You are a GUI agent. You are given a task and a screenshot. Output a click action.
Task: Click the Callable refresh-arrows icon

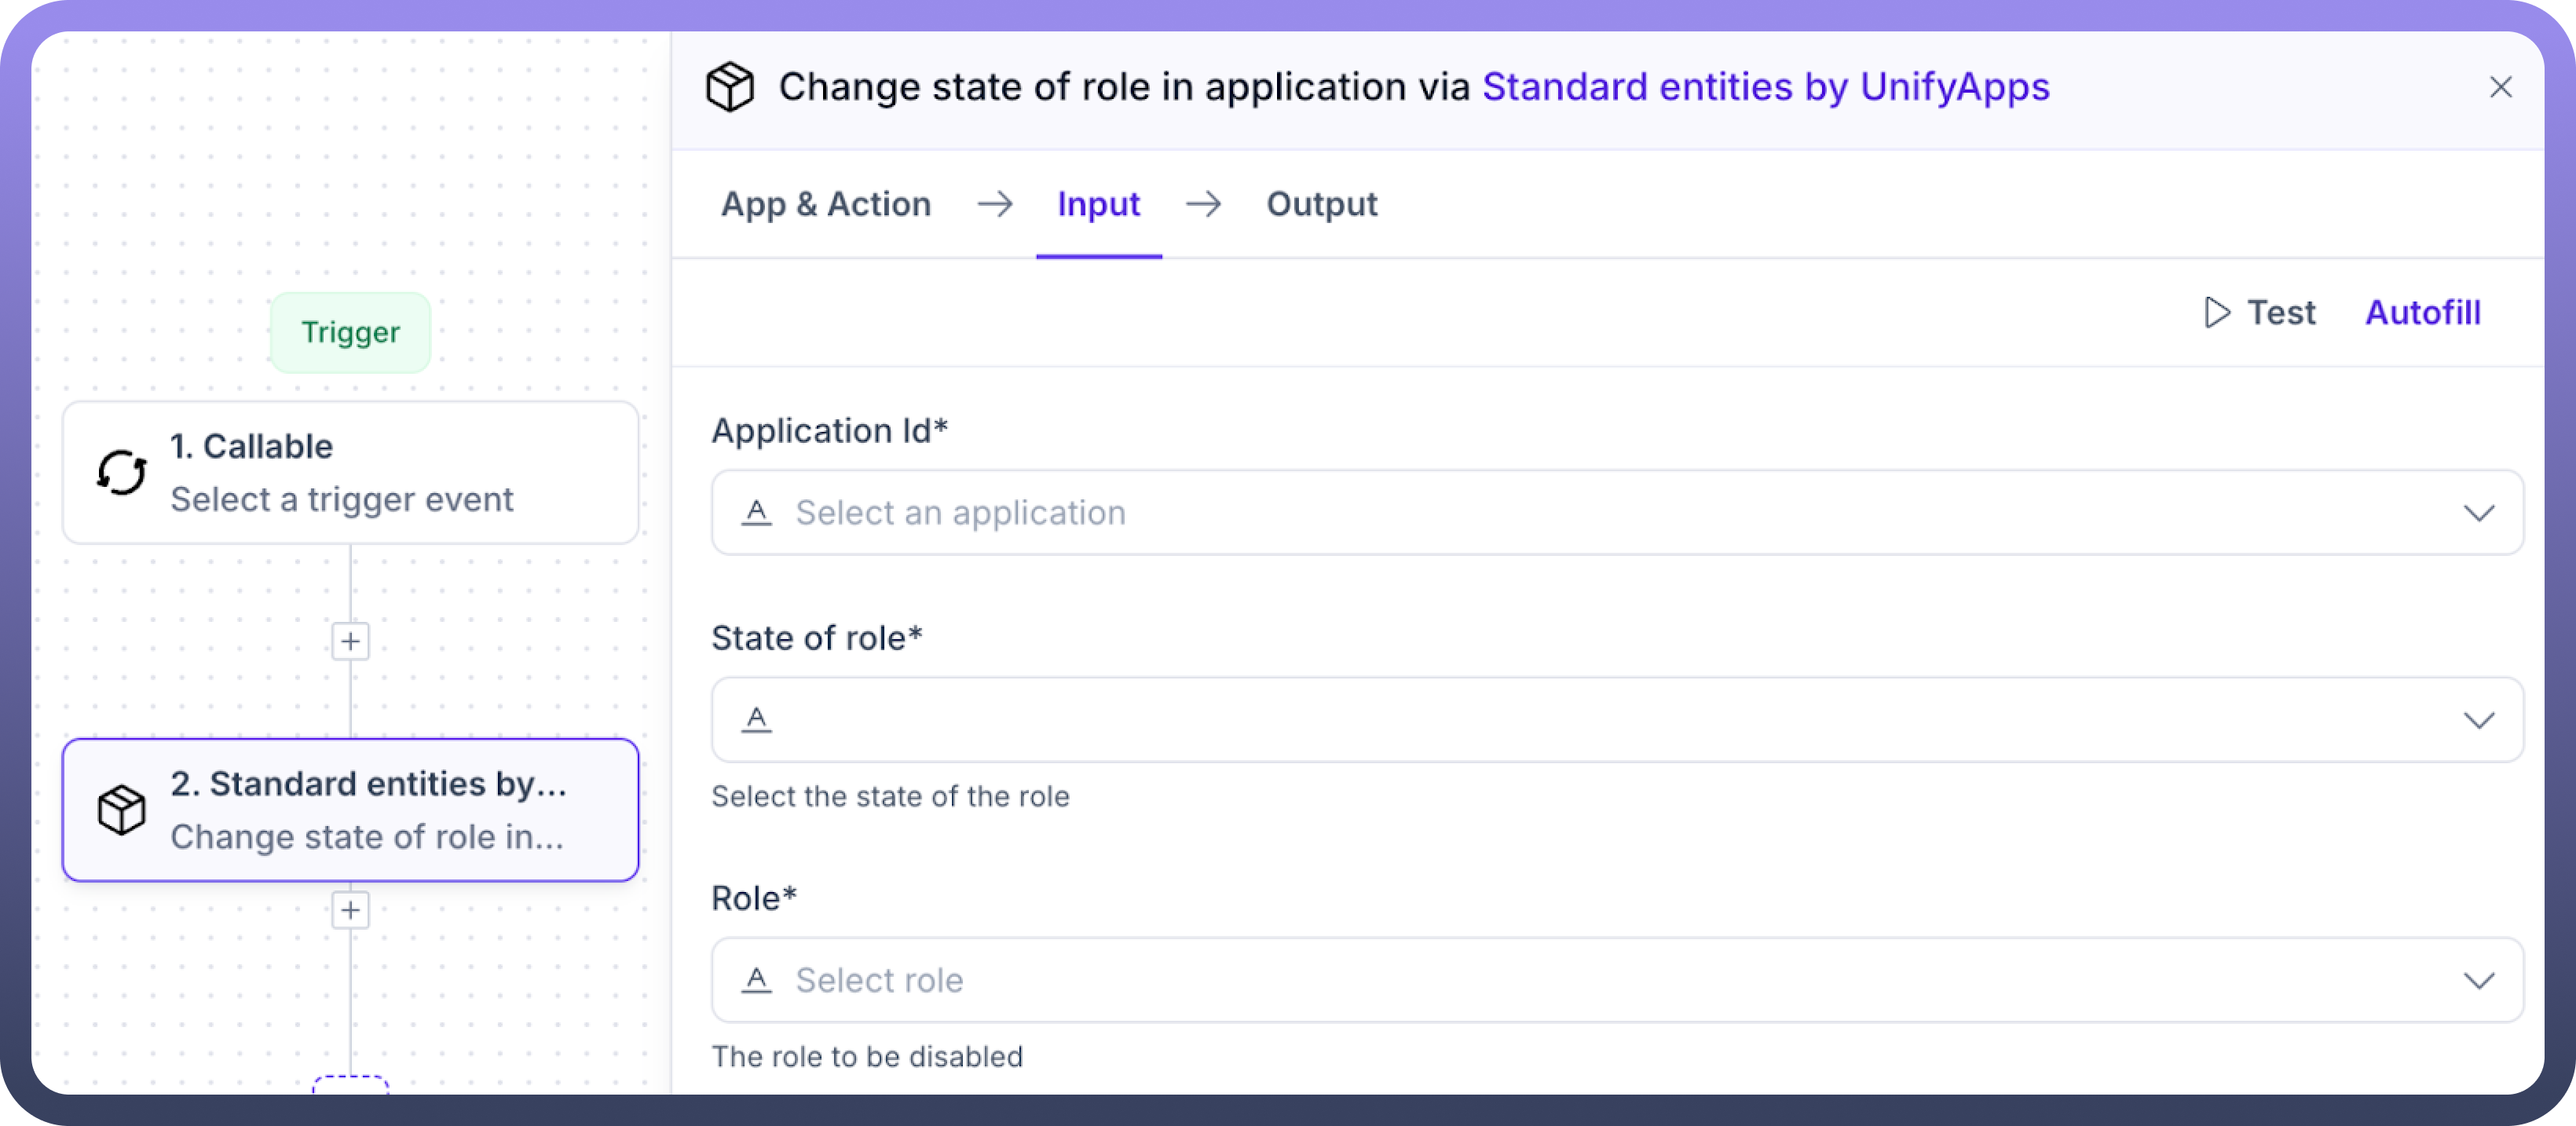click(x=121, y=472)
